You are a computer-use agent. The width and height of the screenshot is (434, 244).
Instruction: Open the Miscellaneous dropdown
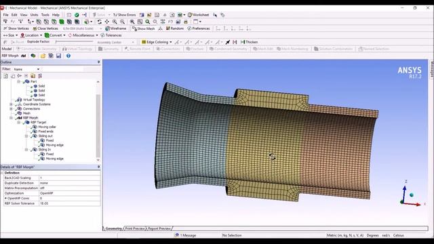[x=83, y=35]
